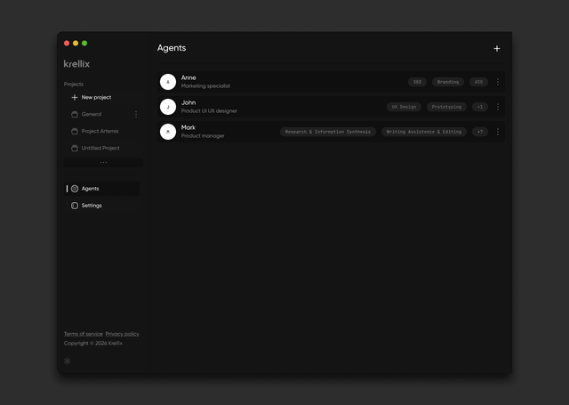The height and width of the screenshot is (405, 569).
Task: Open Mark's three-dot options menu
Action: coord(498,132)
